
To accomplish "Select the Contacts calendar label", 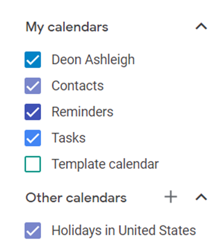I will (x=77, y=86).
